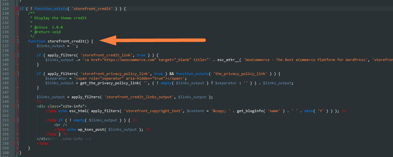Screen dimensions: 393x157
Task: Click esc_attr__ function call on line 140
Action: click(x=229, y=60)
